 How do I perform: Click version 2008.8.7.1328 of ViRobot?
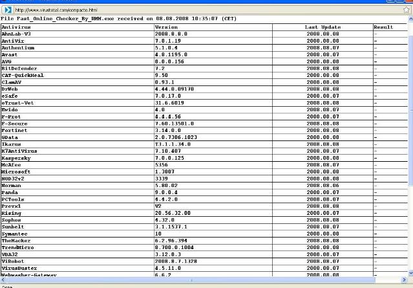176,261
